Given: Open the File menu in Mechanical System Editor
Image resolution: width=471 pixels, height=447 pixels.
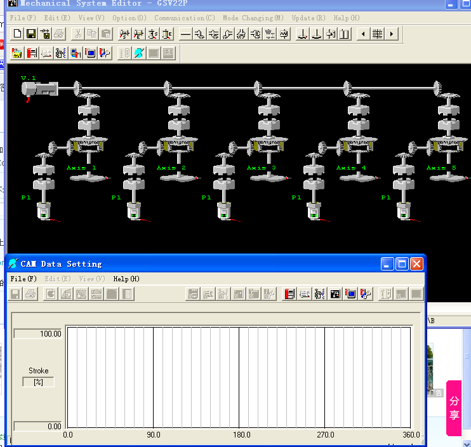Looking at the screenshot, I should [23, 18].
